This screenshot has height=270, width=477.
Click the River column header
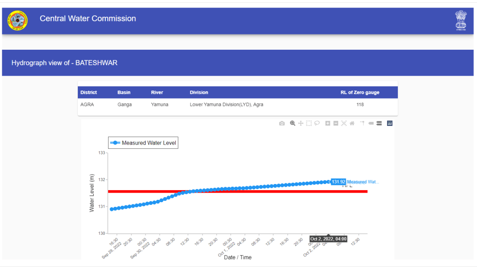click(x=157, y=92)
